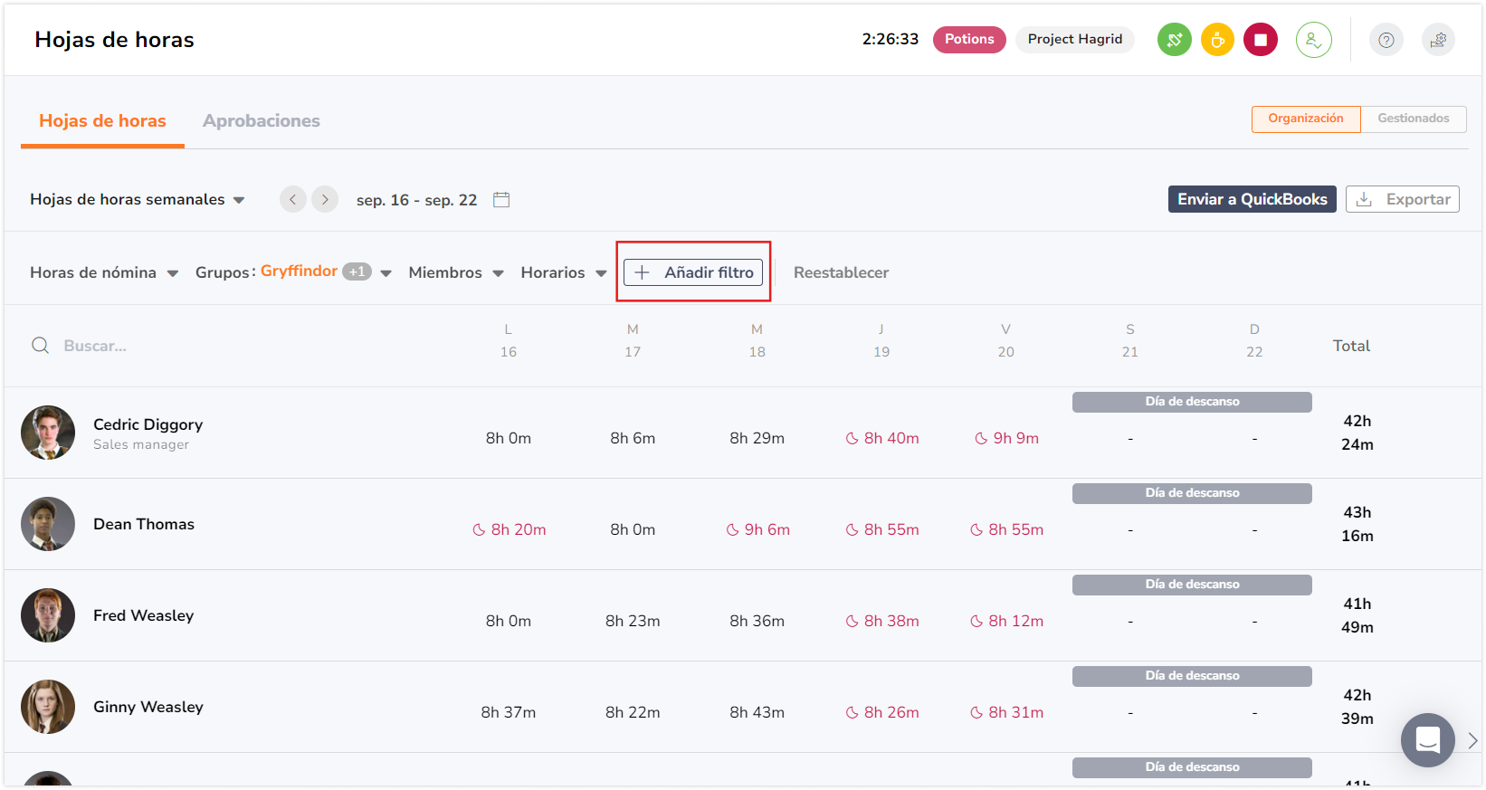Open Ginny Weasley's 8h 43m entry
Image resolution: width=1486 pixels, height=790 pixels.
[757, 712]
